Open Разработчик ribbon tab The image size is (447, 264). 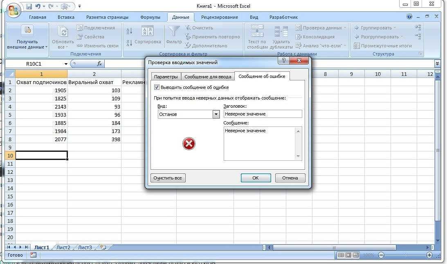[284, 17]
